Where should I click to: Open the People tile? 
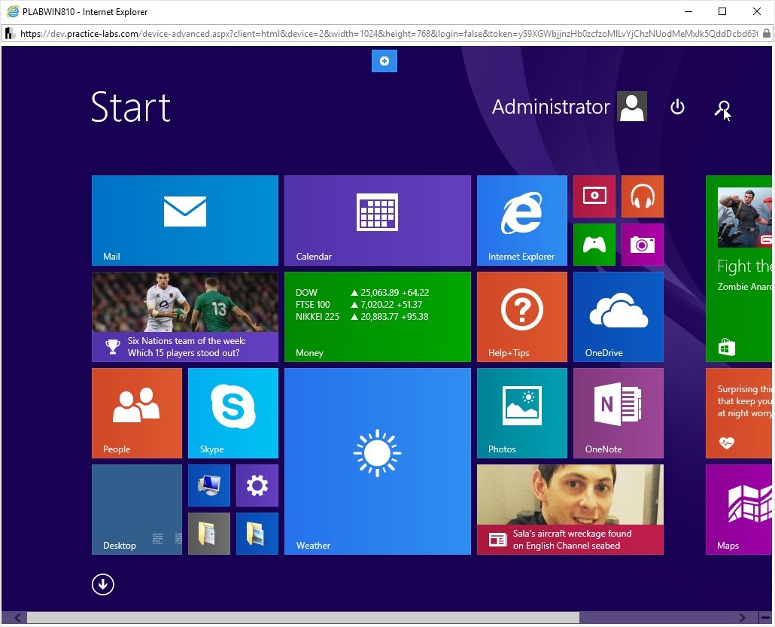click(x=137, y=413)
